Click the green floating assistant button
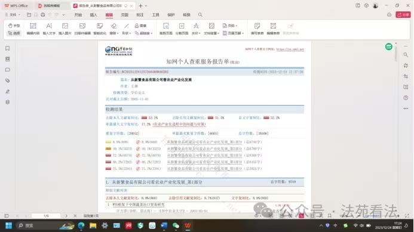 coord(389,47)
